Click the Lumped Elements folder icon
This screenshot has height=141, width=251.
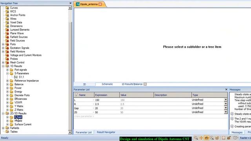tap(7, 30)
